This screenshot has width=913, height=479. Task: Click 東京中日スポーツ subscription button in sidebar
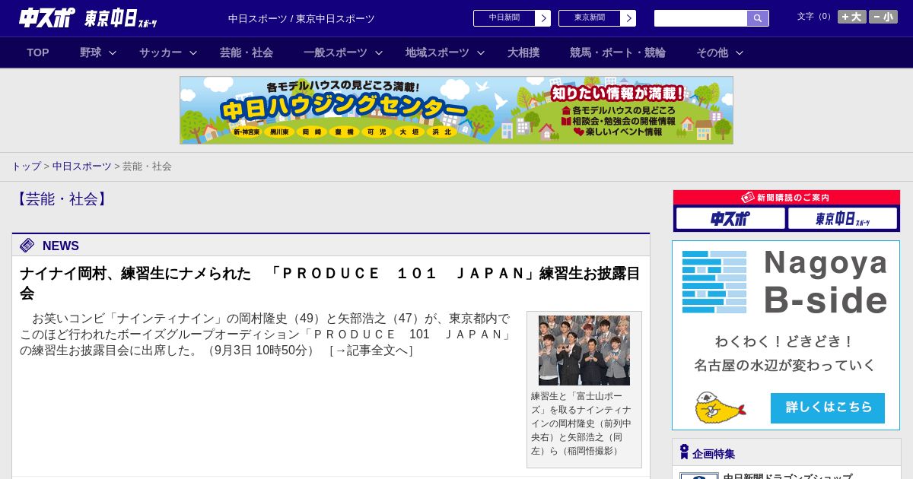(842, 219)
